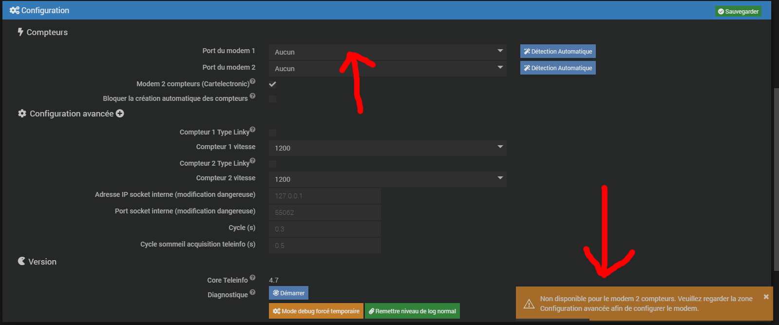
Task: Click the Port du modem 1 label
Action: click(x=229, y=51)
